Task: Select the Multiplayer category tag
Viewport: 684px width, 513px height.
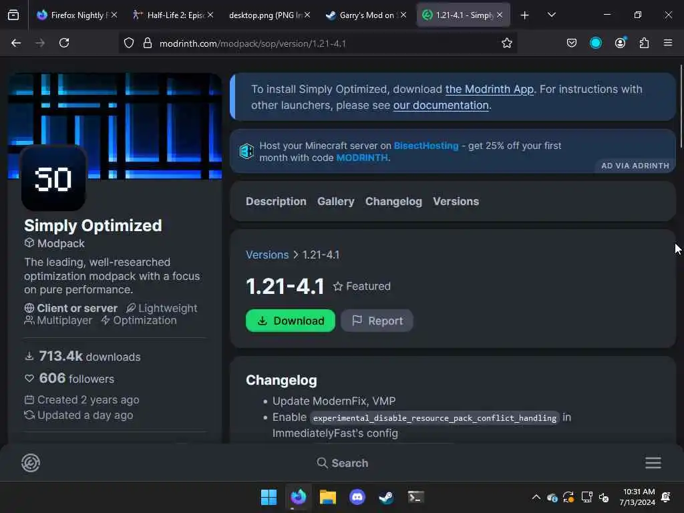Action: coord(58,320)
